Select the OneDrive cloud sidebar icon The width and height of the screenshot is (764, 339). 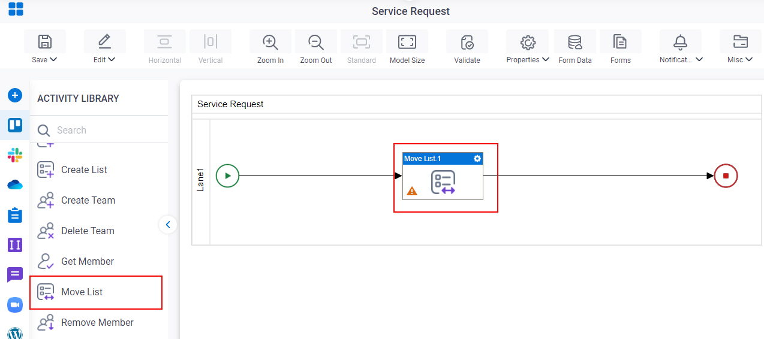15,185
